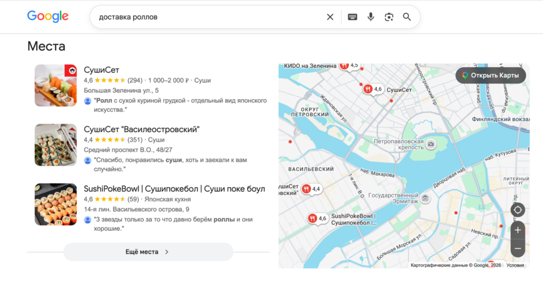
Task: Click the СушиСет sushi photo thumbnail
Action: (56, 85)
